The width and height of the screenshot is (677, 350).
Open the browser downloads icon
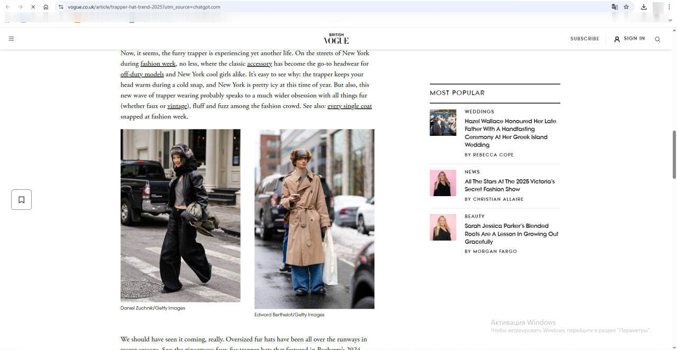click(644, 7)
